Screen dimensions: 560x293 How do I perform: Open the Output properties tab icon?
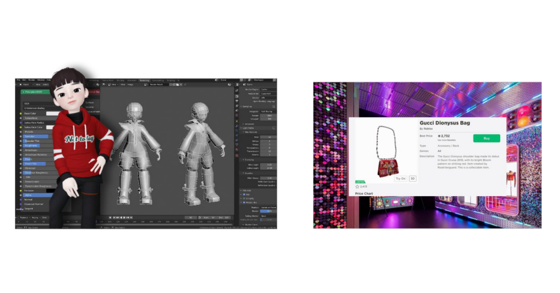click(x=237, y=101)
